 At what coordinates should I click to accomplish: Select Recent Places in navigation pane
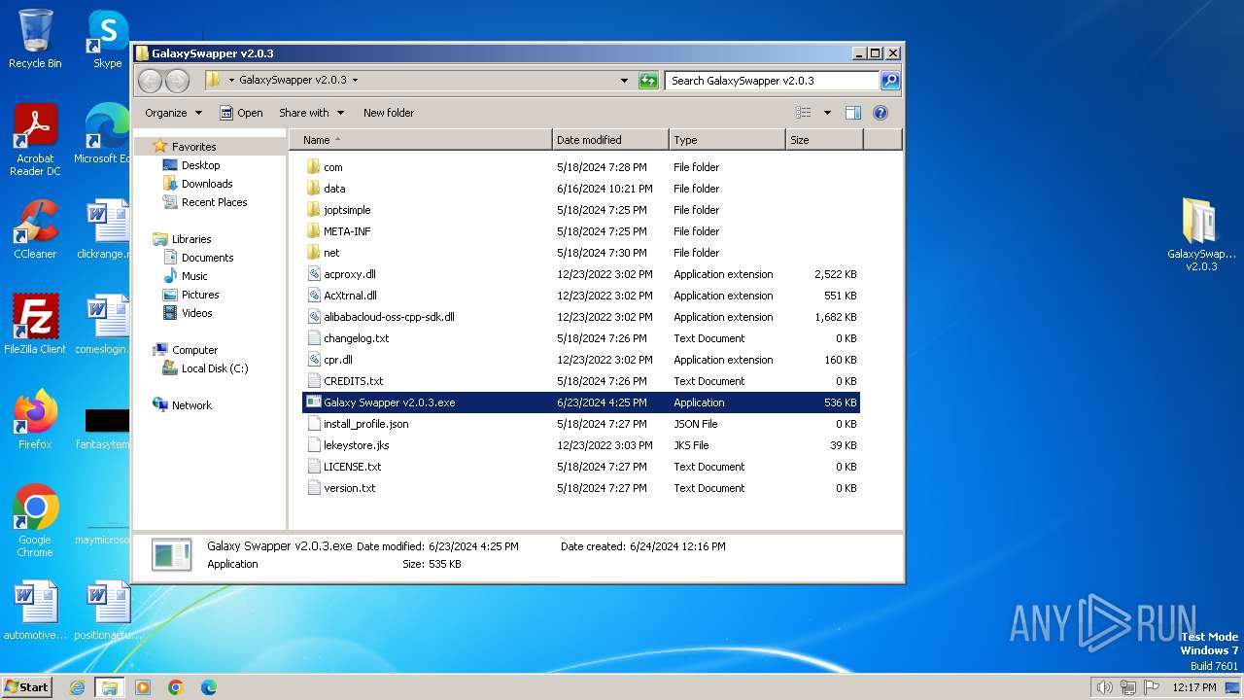click(214, 202)
